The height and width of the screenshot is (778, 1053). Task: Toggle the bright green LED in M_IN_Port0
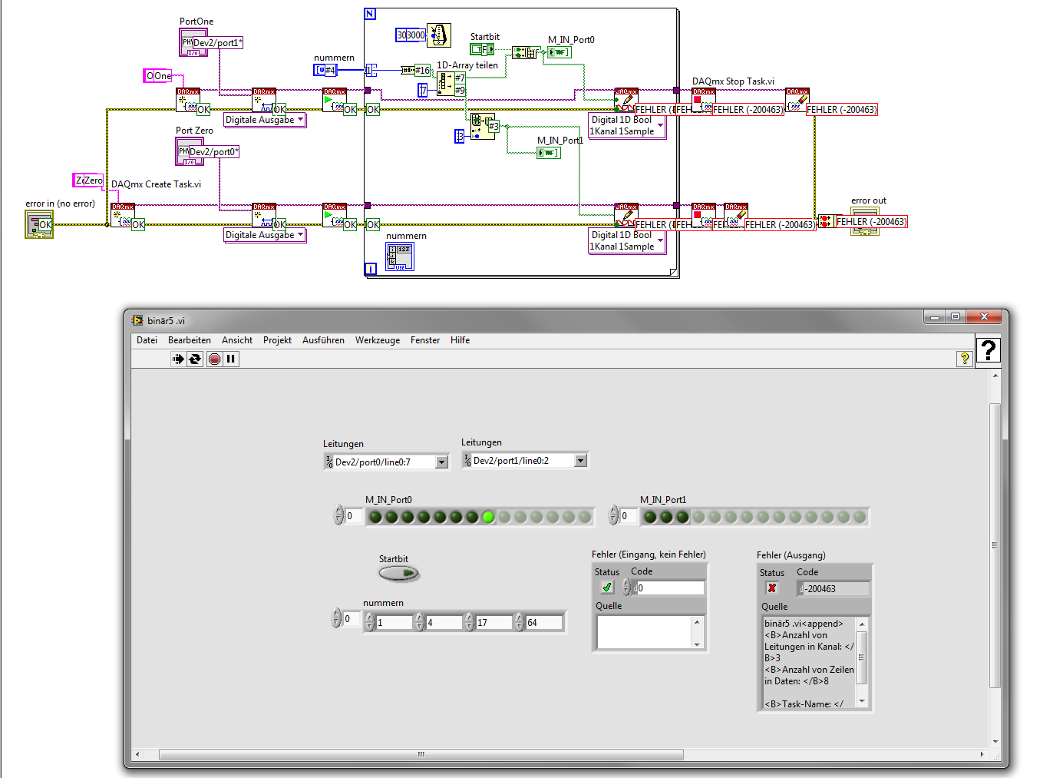click(488, 517)
